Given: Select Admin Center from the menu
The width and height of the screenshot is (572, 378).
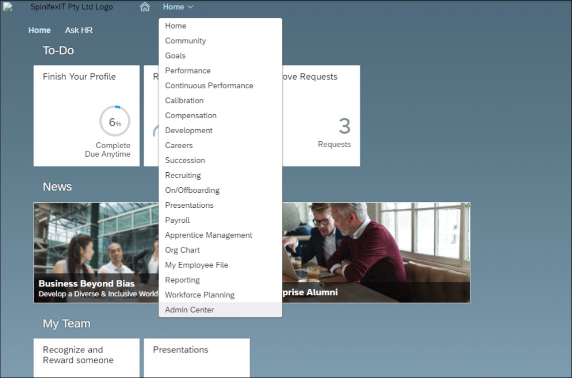Looking at the screenshot, I should pos(189,310).
